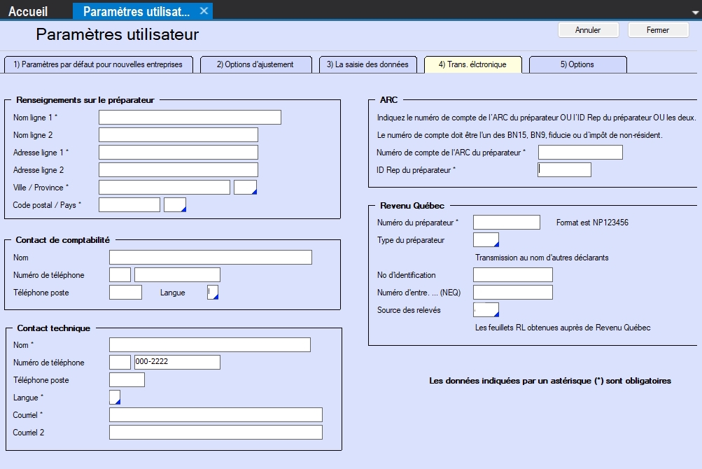Open the Options d'ajustement tab
This screenshot has width=702, height=469.
click(255, 64)
